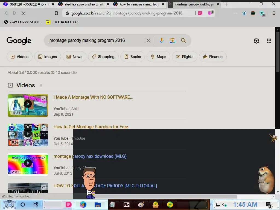Open the notification center with badge 2
Screen dimensions: 280x210
pos(269,205)
